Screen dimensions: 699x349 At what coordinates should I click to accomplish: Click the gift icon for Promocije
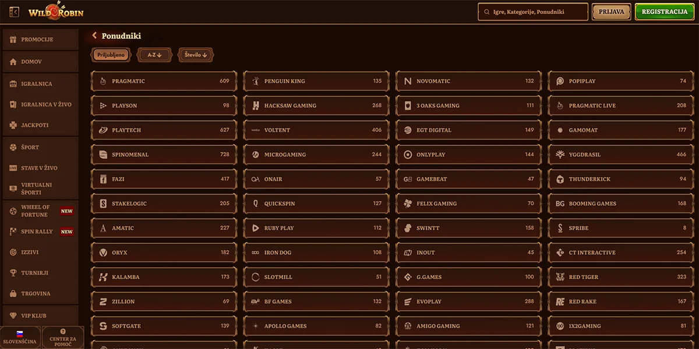tap(13, 40)
